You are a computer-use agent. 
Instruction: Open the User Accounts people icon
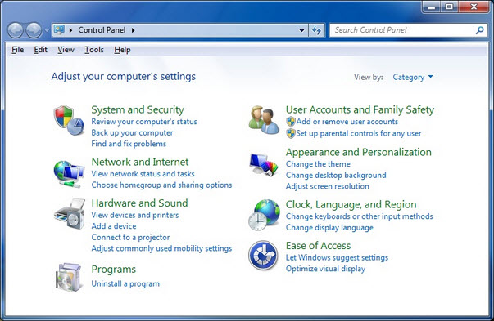pos(264,120)
